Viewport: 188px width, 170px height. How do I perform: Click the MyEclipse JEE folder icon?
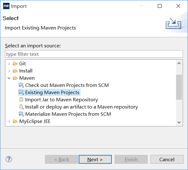click(15, 121)
